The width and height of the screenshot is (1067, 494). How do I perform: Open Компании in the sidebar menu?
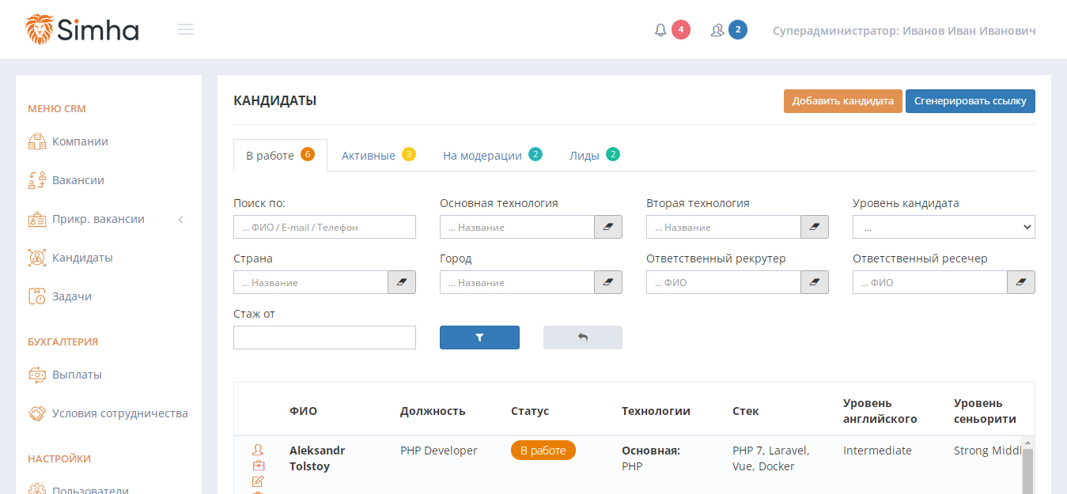pyautogui.click(x=80, y=141)
